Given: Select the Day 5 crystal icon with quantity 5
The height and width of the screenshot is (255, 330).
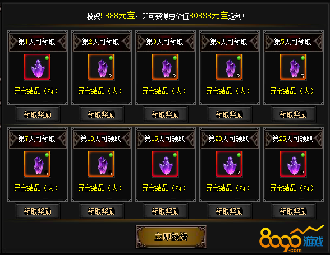Looking at the screenshot, I should [293, 67].
